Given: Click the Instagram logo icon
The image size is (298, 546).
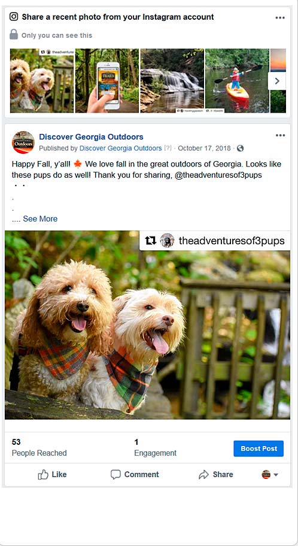Looking at the screenshot, I should click(x=14, y=16).
